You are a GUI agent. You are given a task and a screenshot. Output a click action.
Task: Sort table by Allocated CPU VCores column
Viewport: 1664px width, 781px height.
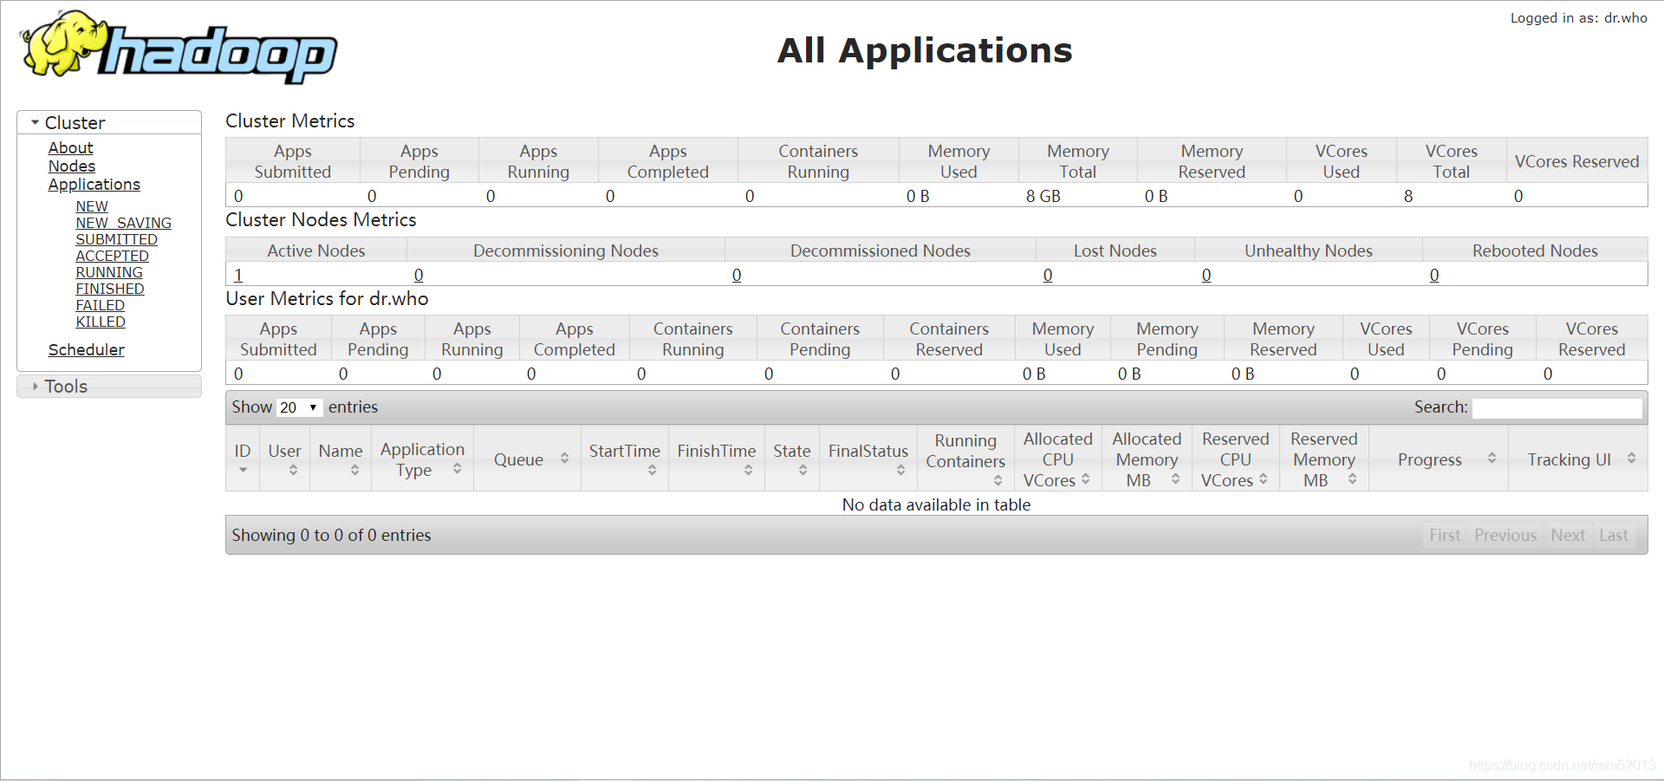(1058, 459)
